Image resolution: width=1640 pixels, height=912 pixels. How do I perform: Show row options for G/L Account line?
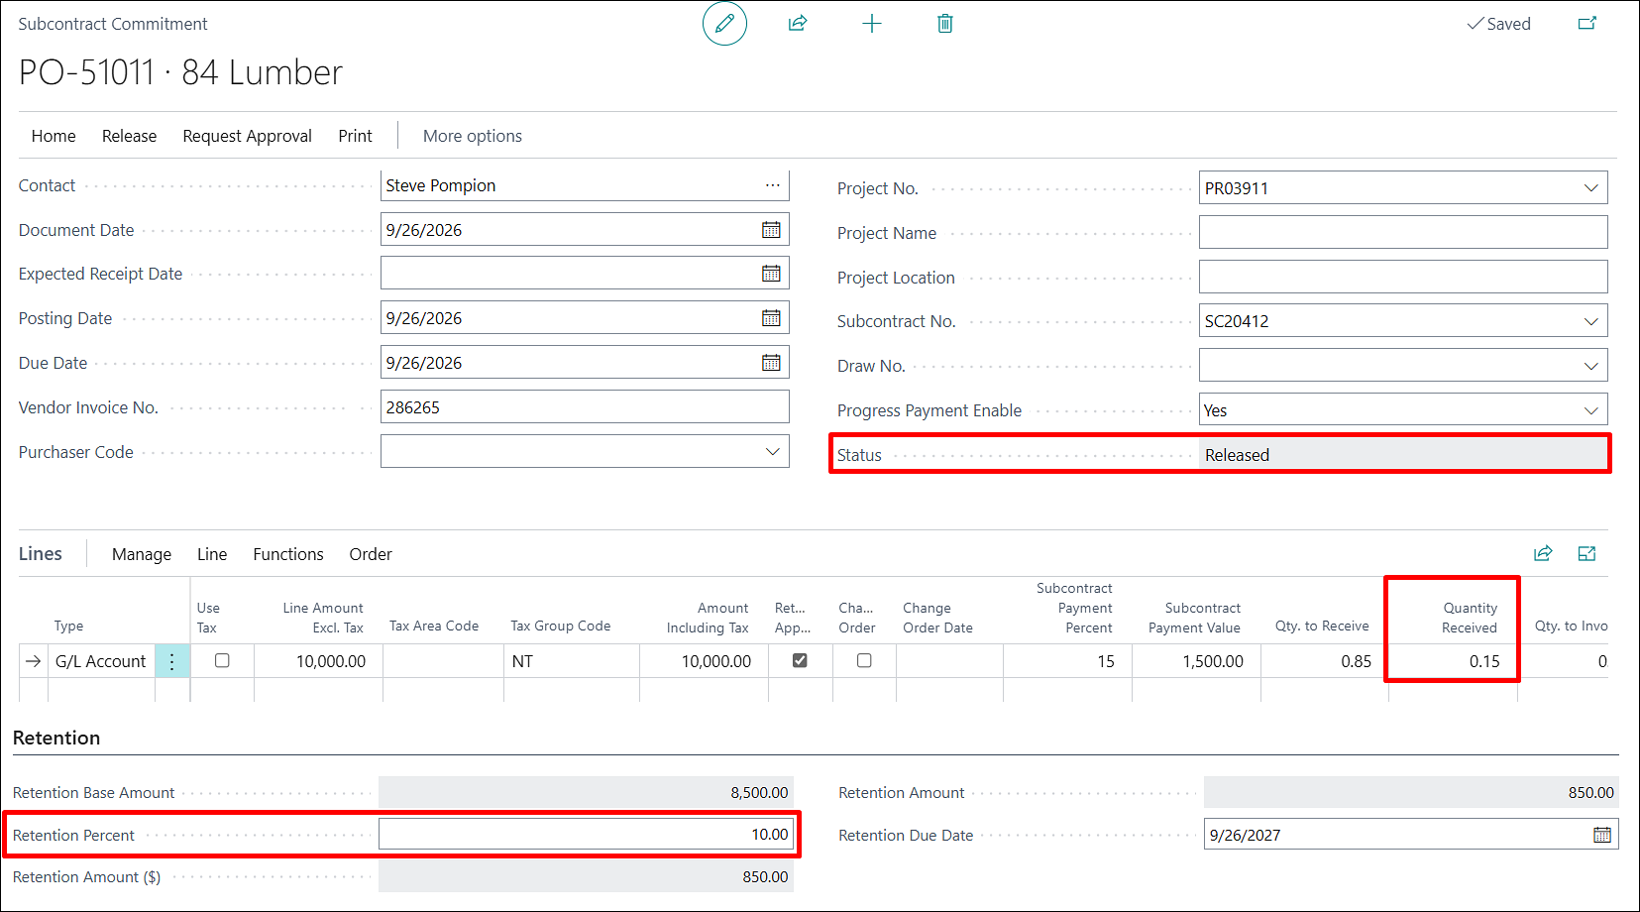pyautogui.click(x=172, y=661)
